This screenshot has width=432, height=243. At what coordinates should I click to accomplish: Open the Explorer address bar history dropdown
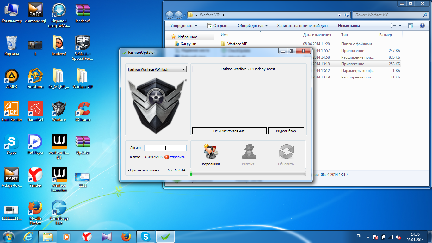tap(339, 15)
